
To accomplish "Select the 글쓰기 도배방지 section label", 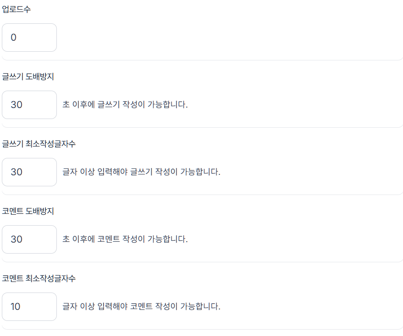I will [28, 76].
